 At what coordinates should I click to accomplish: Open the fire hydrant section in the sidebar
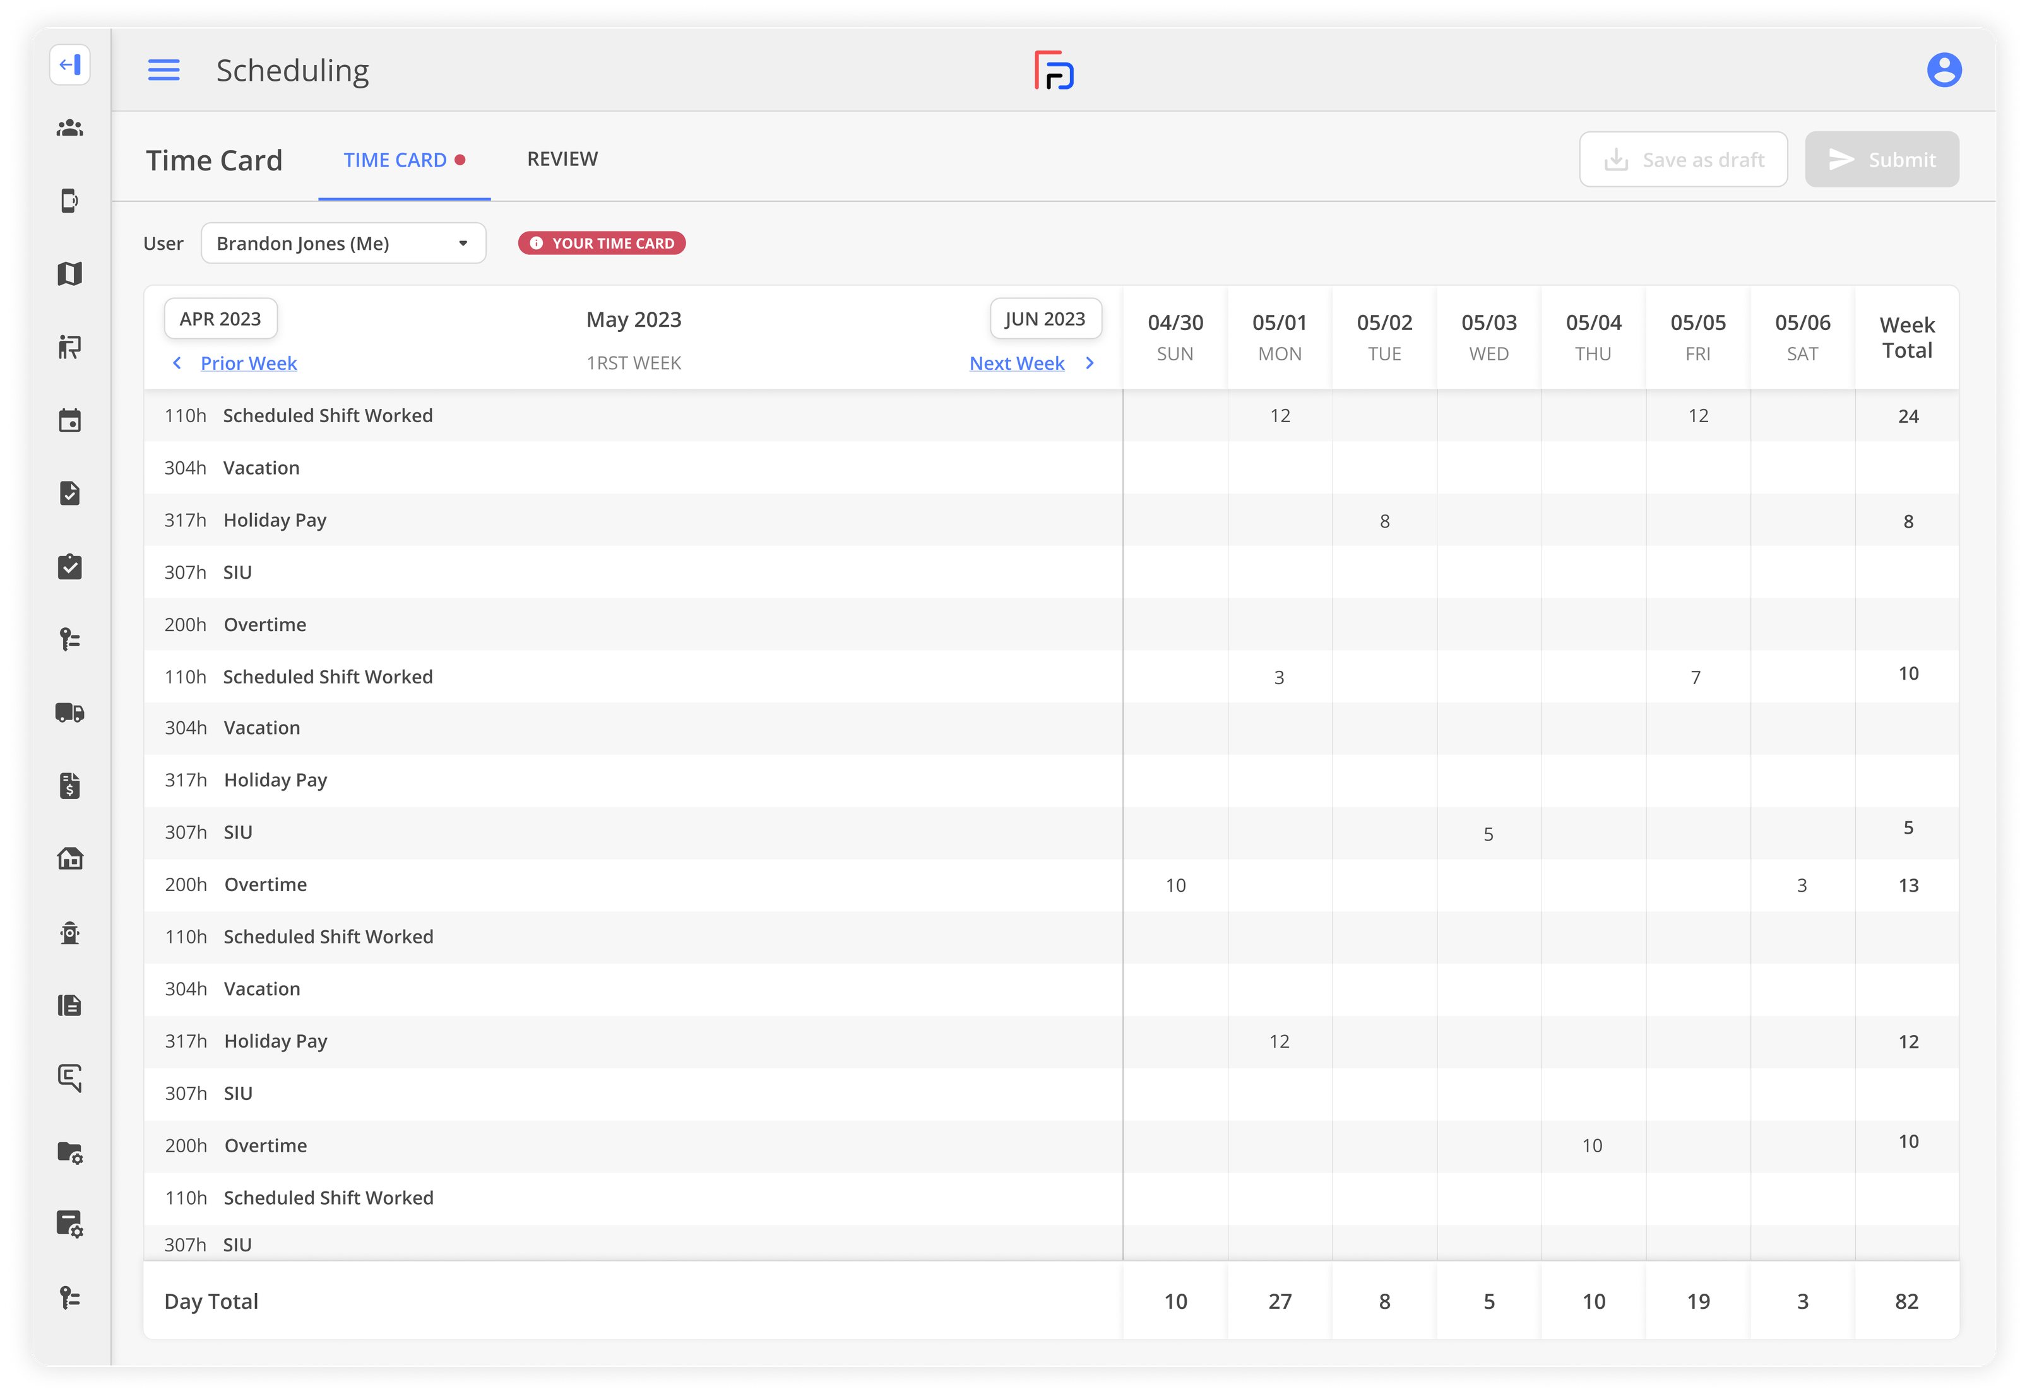pyautogui.click(x=70, y=932)
